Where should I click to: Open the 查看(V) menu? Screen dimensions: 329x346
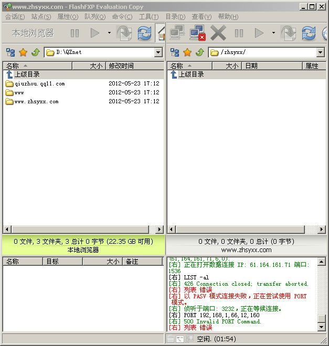point(201,17)
